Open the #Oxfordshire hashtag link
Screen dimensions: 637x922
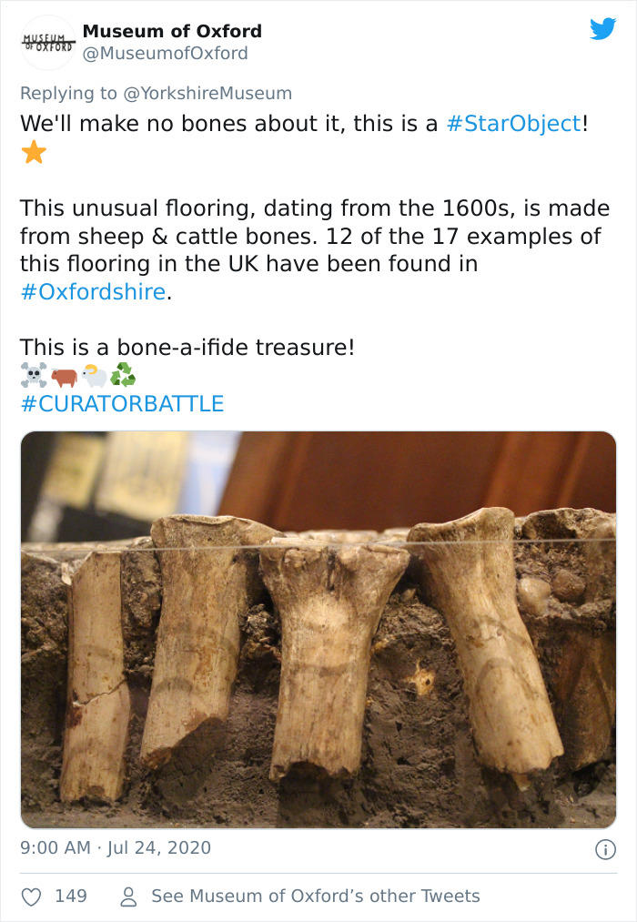click(93, 291)
